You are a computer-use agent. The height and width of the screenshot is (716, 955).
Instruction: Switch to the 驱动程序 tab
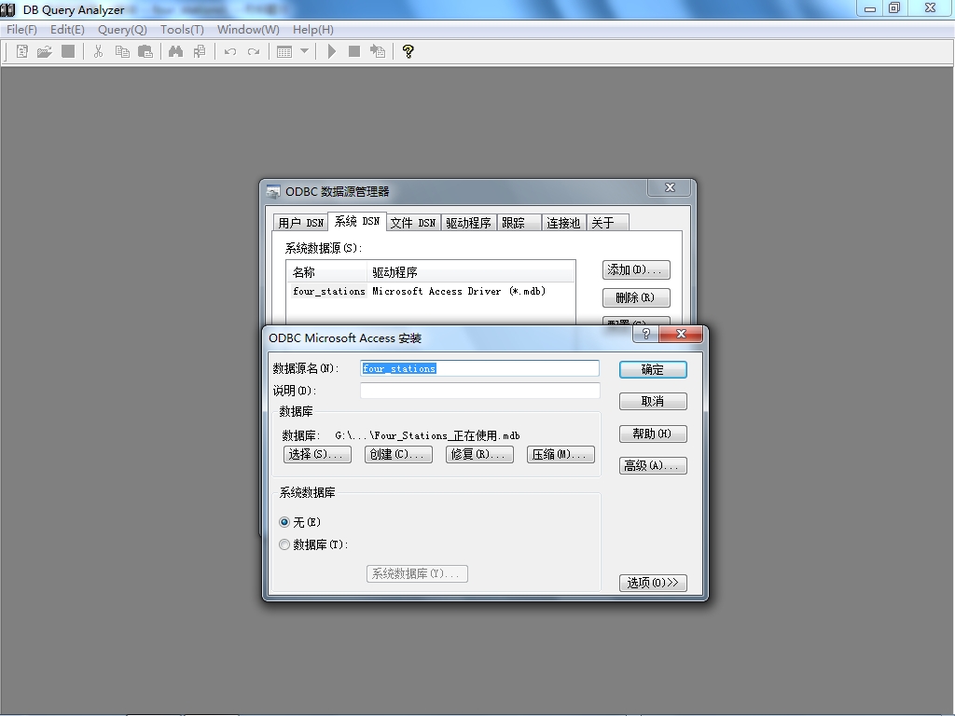[x=468, y=222]
